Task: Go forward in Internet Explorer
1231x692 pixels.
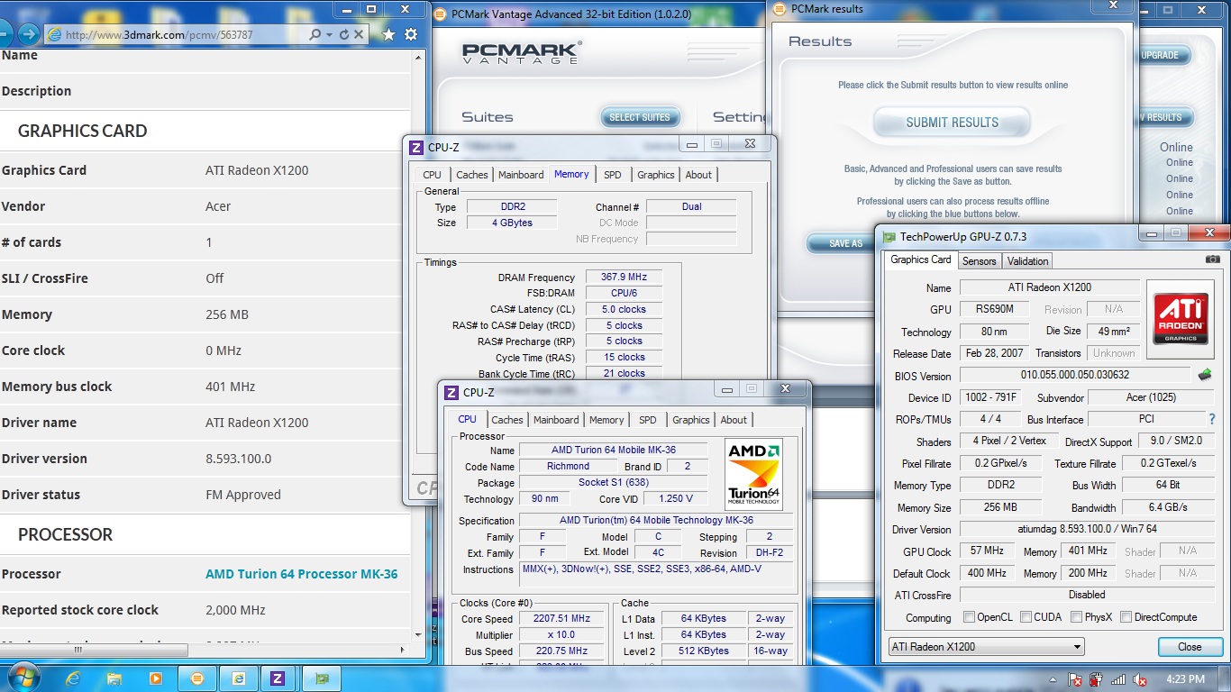Action: [x=28, y=34]
